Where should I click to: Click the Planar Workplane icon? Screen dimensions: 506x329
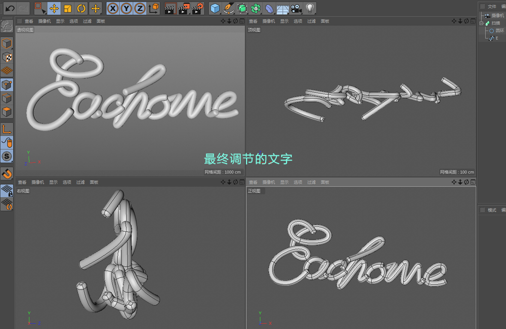[x=7, y=204]
